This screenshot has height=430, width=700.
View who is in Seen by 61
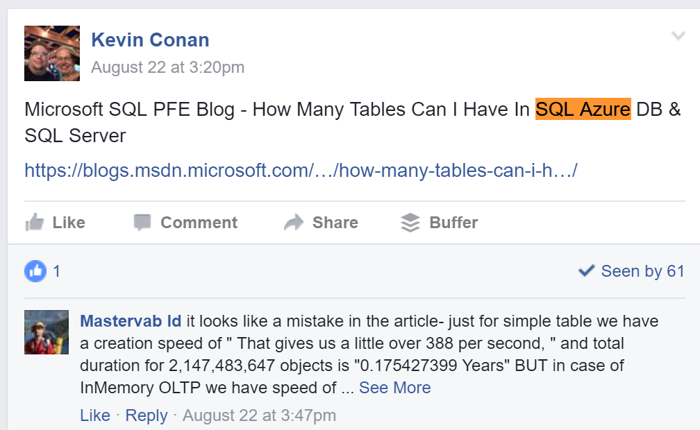click(x=642, y=271)
